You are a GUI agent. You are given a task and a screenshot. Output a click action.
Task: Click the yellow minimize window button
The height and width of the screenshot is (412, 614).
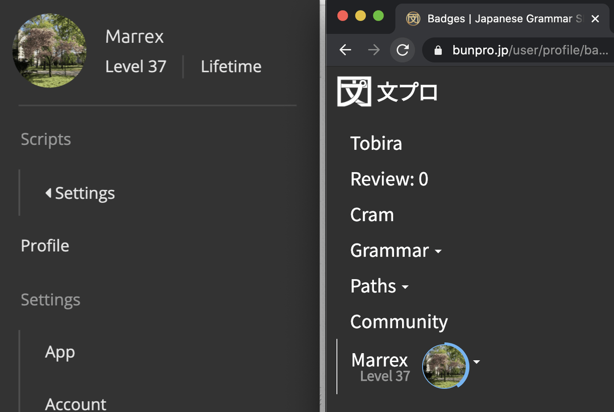tap(360, 16)
